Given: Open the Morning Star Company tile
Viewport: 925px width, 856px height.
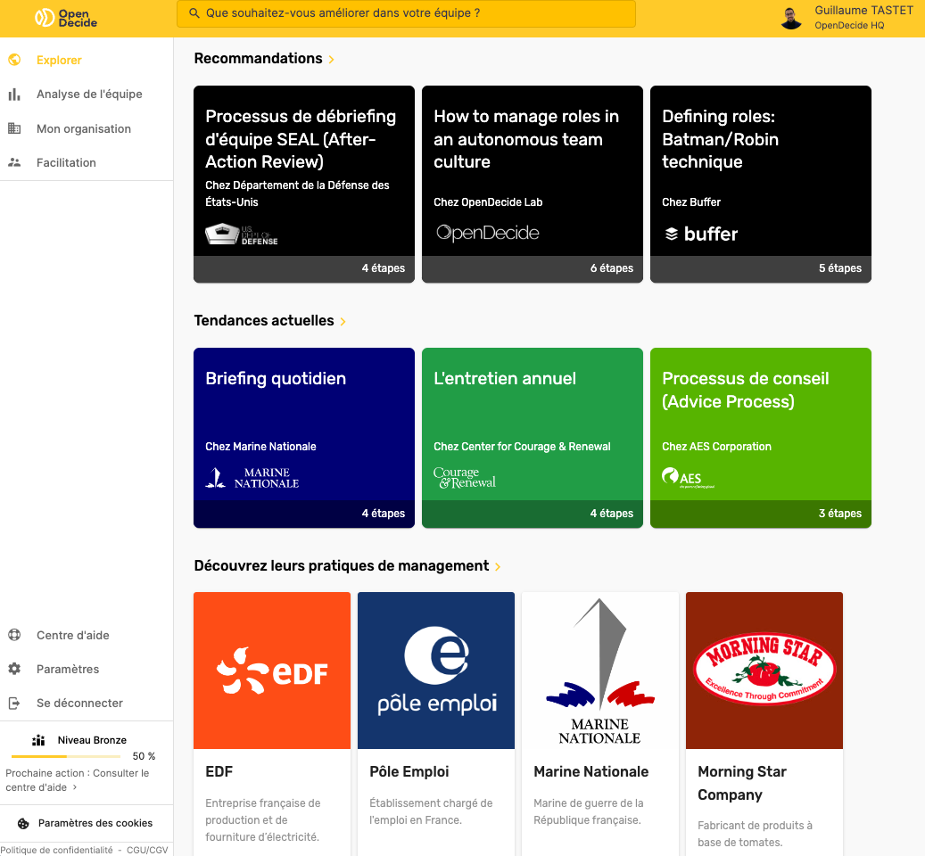Looking at the screenshot, I should click(764, 724).
